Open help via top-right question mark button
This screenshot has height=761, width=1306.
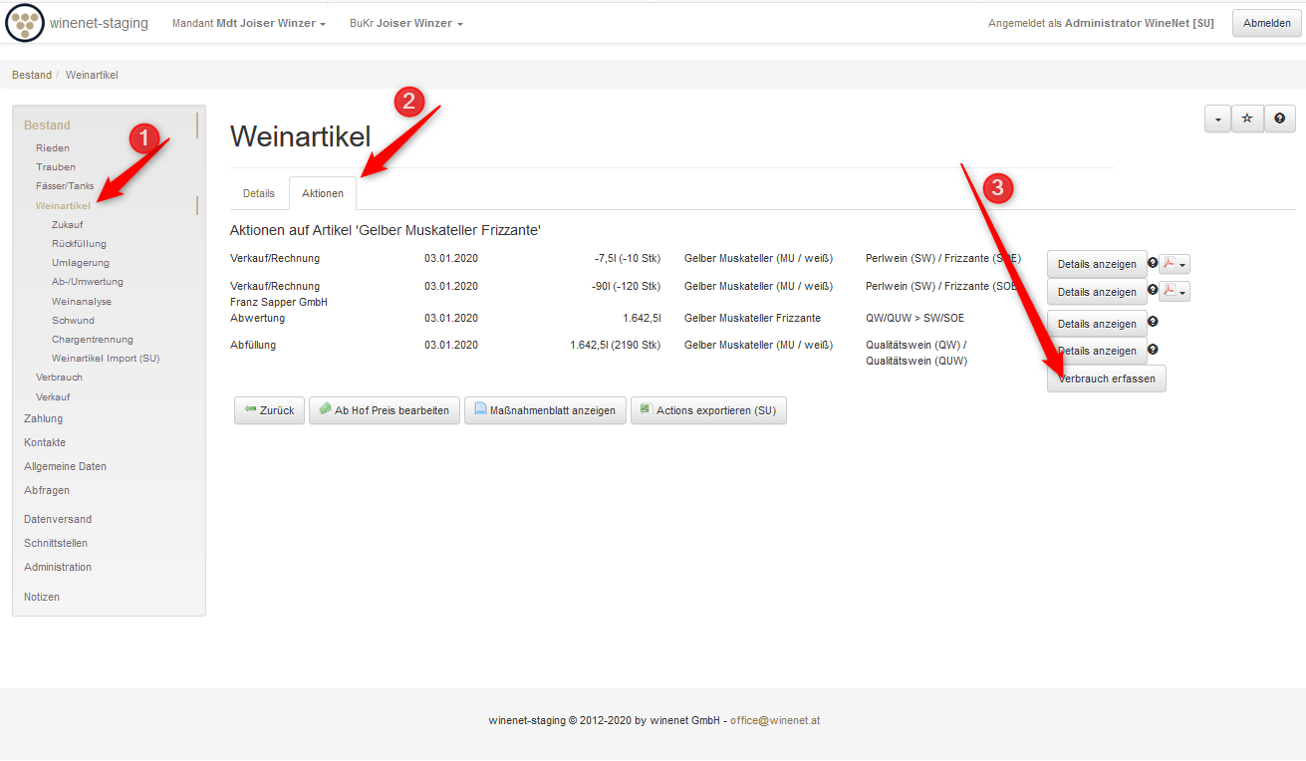1279,119
